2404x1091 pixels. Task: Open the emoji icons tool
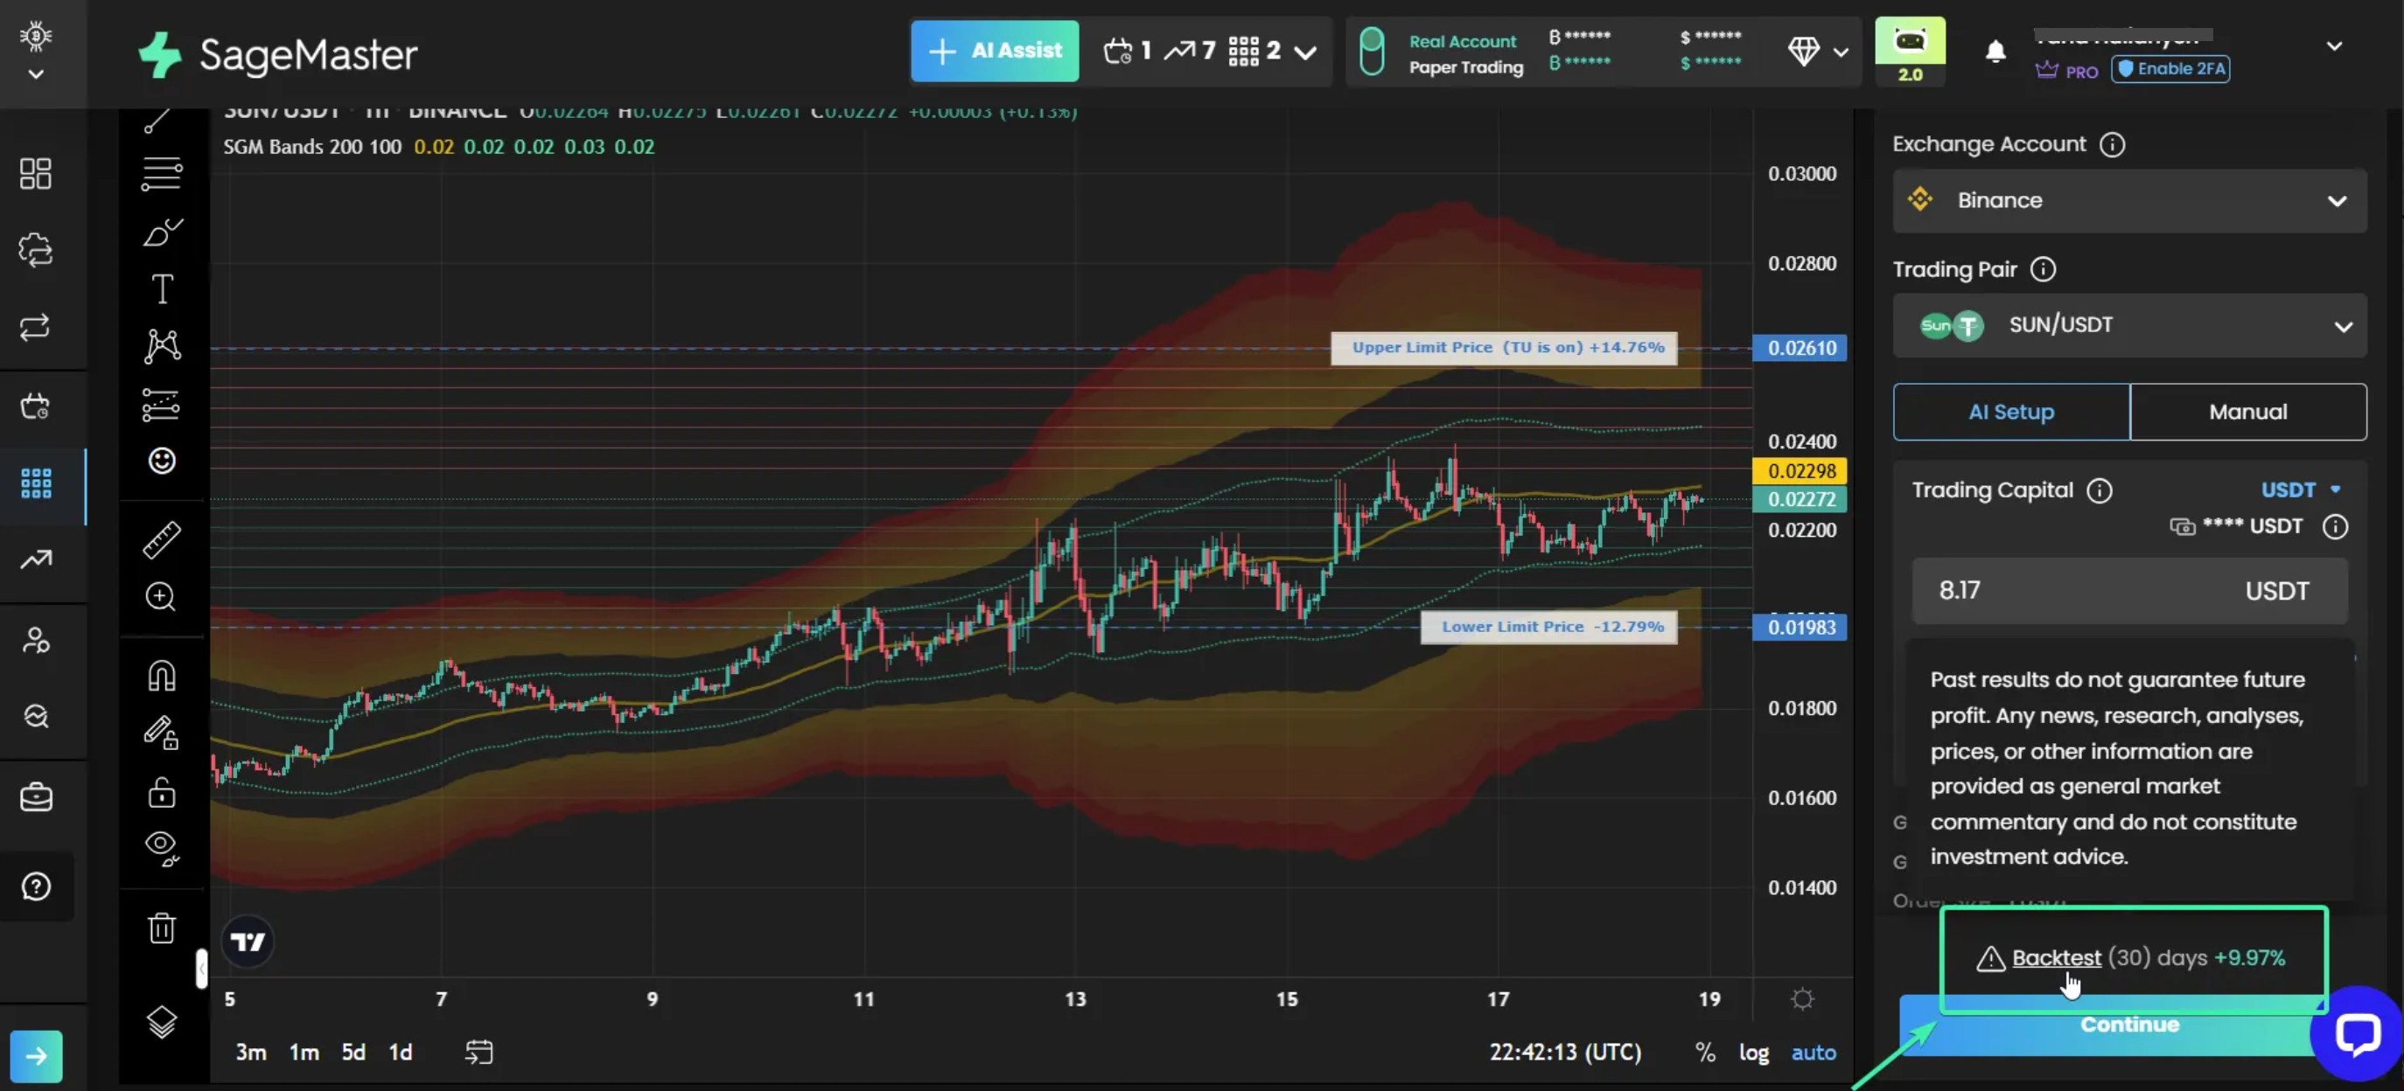coord(163,461)
